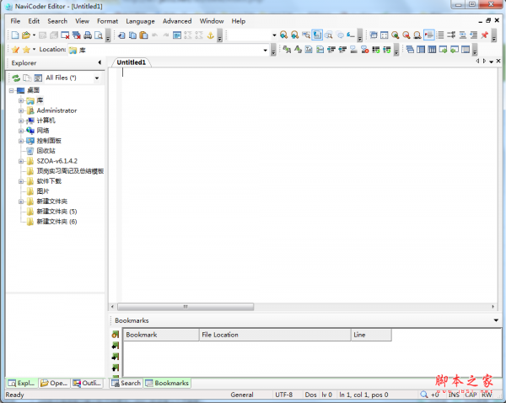506x403 pixels.
Task: Go to previous window with green left arrow icon
Action: point(455,50)
